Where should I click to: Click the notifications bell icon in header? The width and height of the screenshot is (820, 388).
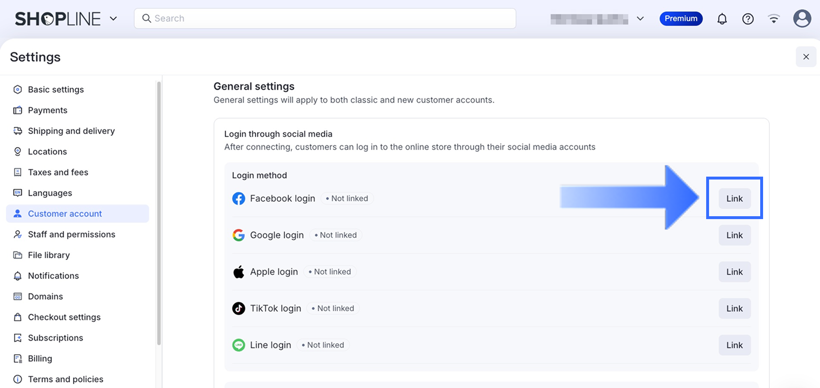click(x=722, y=19)
